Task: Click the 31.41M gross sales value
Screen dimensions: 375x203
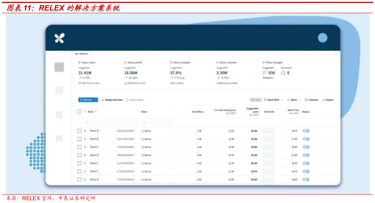Action: (85, 73)
